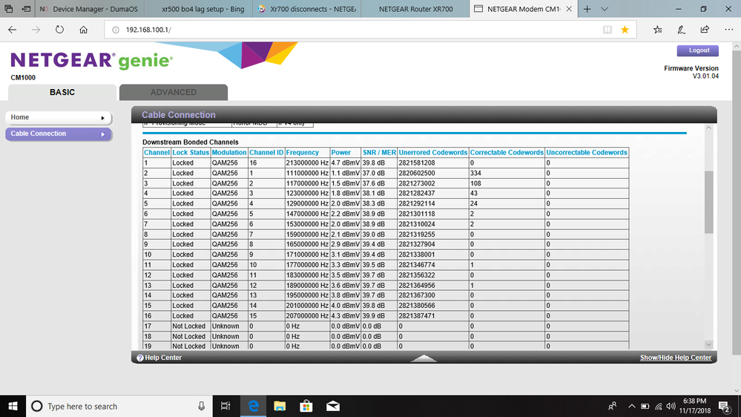Viewport: 741px width, 417px height.
Task: Switch to NETGEAR Router XR700 browser tab
Action: coord(415,9)
